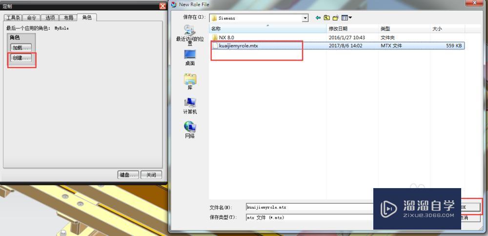Click the 加载... button
The image size is (488, 236).
(21, 48)
